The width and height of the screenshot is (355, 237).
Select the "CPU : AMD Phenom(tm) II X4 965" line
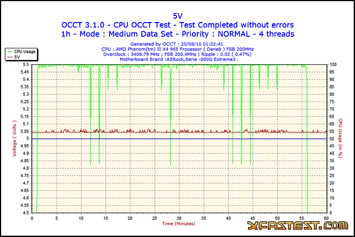coord(177,49)
